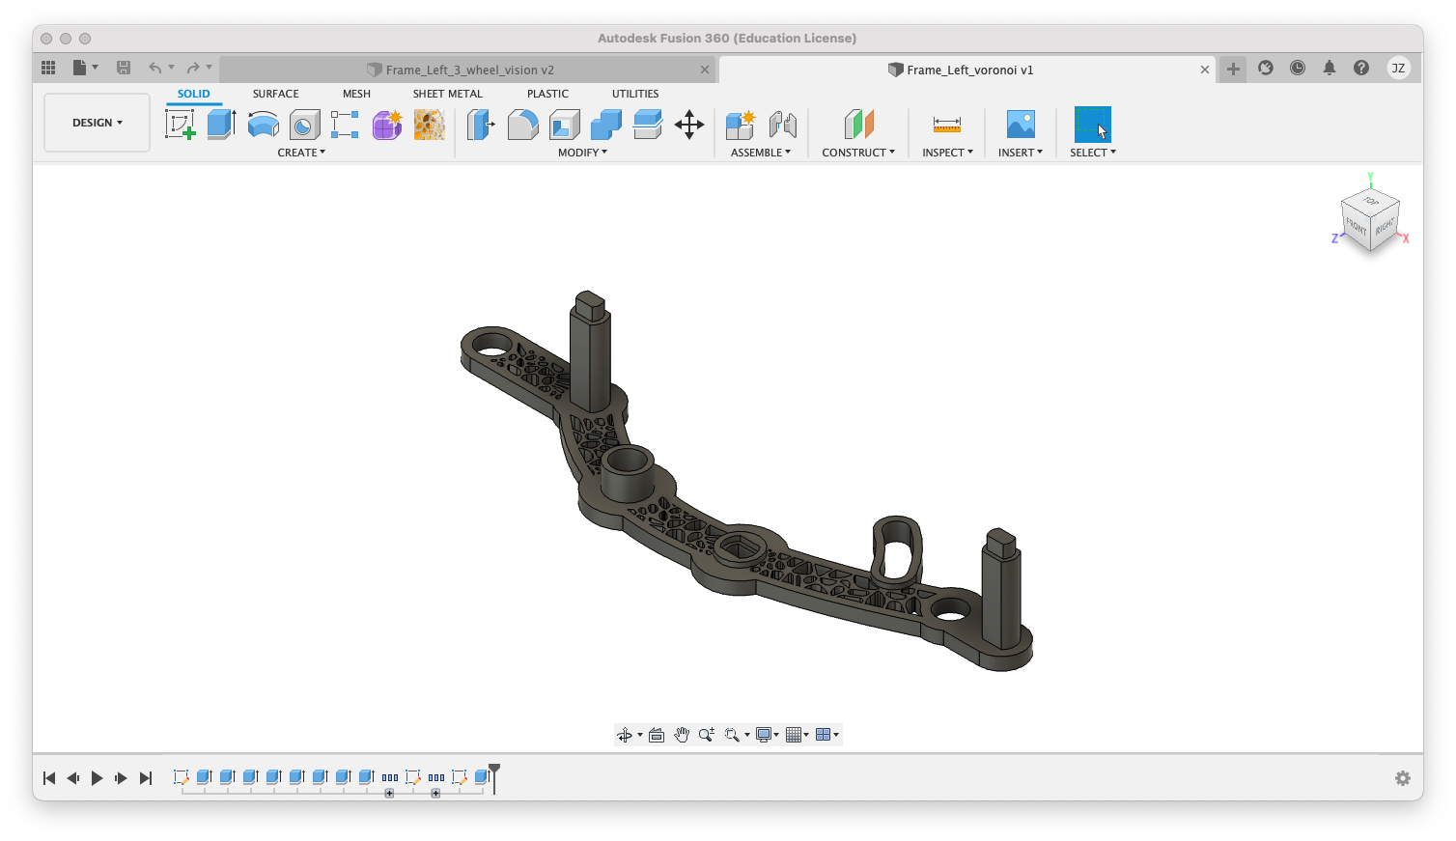1456x841 pixels.
Task: Click the Redo arrow
Action: (x=193, y=68)
